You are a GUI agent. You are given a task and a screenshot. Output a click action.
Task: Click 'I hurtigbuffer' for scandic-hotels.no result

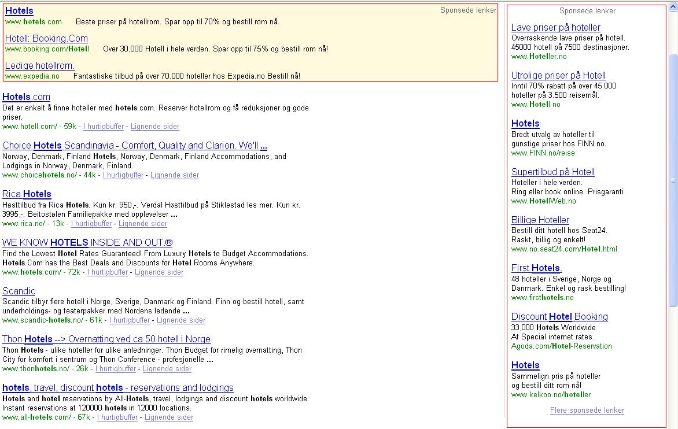(130, 320)
